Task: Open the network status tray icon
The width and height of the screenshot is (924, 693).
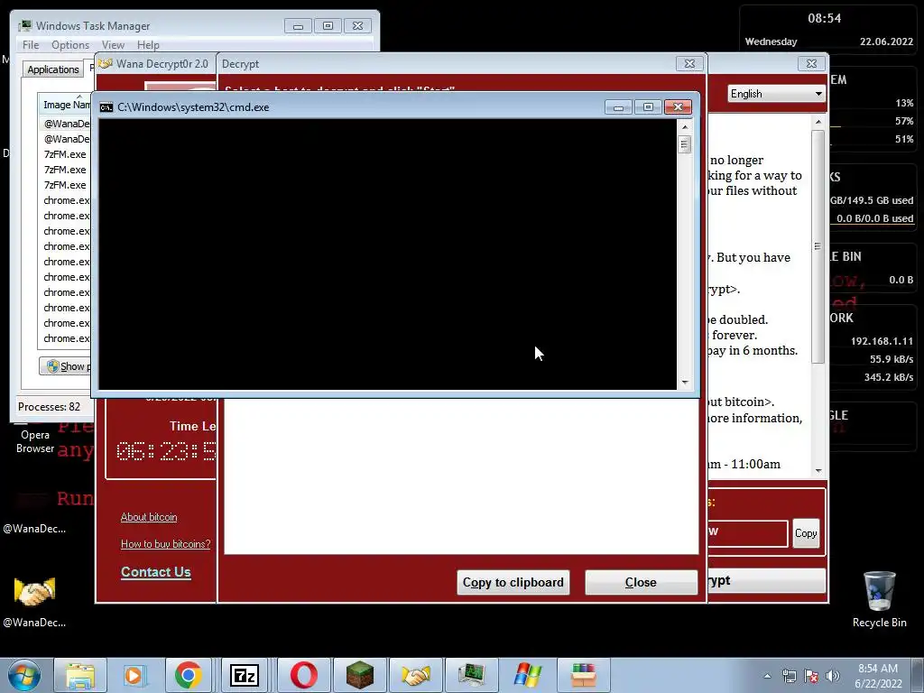Action: coord(789,676)
